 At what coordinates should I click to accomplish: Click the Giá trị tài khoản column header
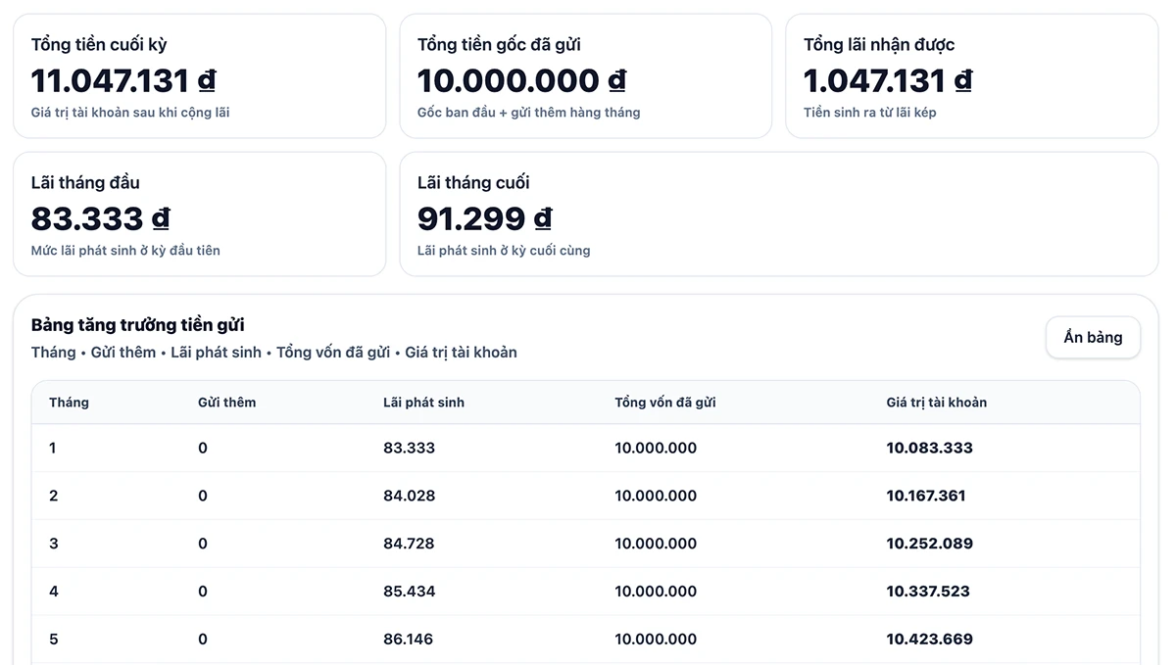937,403
